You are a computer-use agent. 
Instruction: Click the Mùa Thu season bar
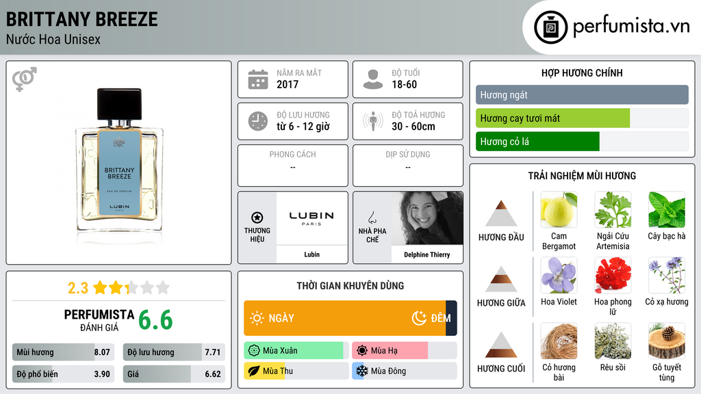(296, 371)
